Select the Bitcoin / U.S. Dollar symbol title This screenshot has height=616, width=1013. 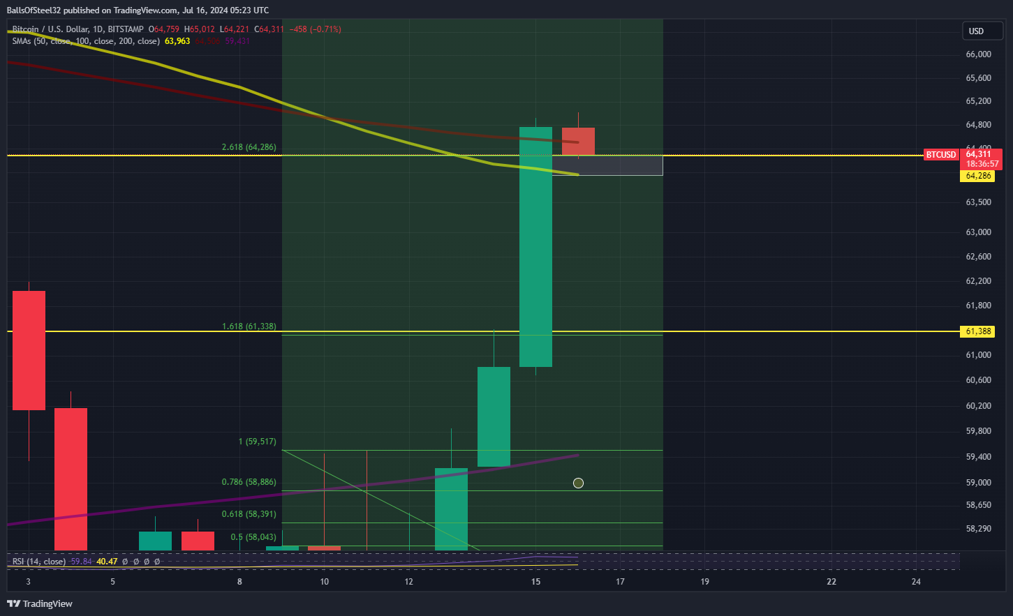coord(51,29)
